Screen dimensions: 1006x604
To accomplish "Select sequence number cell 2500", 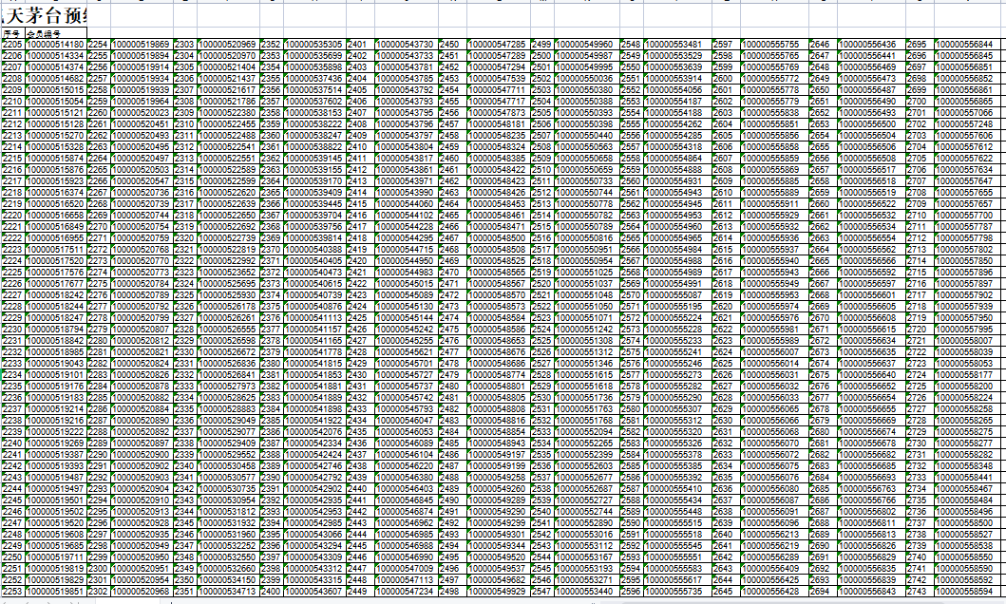I will [542, 56].
